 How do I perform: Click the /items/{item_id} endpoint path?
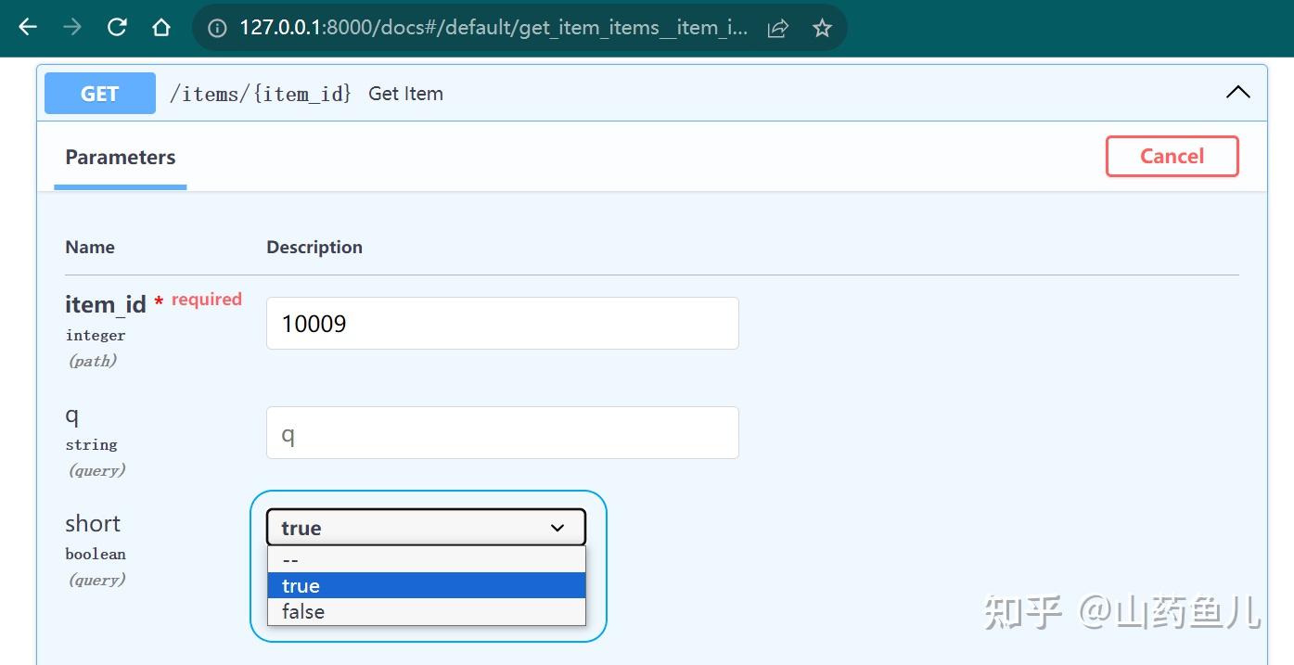click(x=261, y=94)
